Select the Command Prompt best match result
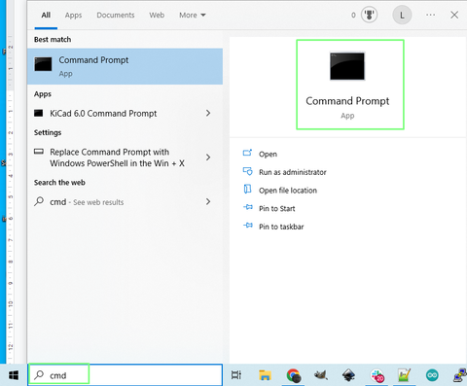Viewport: 467px width, 386px height. pyautogui.click(x=125, y=66)
